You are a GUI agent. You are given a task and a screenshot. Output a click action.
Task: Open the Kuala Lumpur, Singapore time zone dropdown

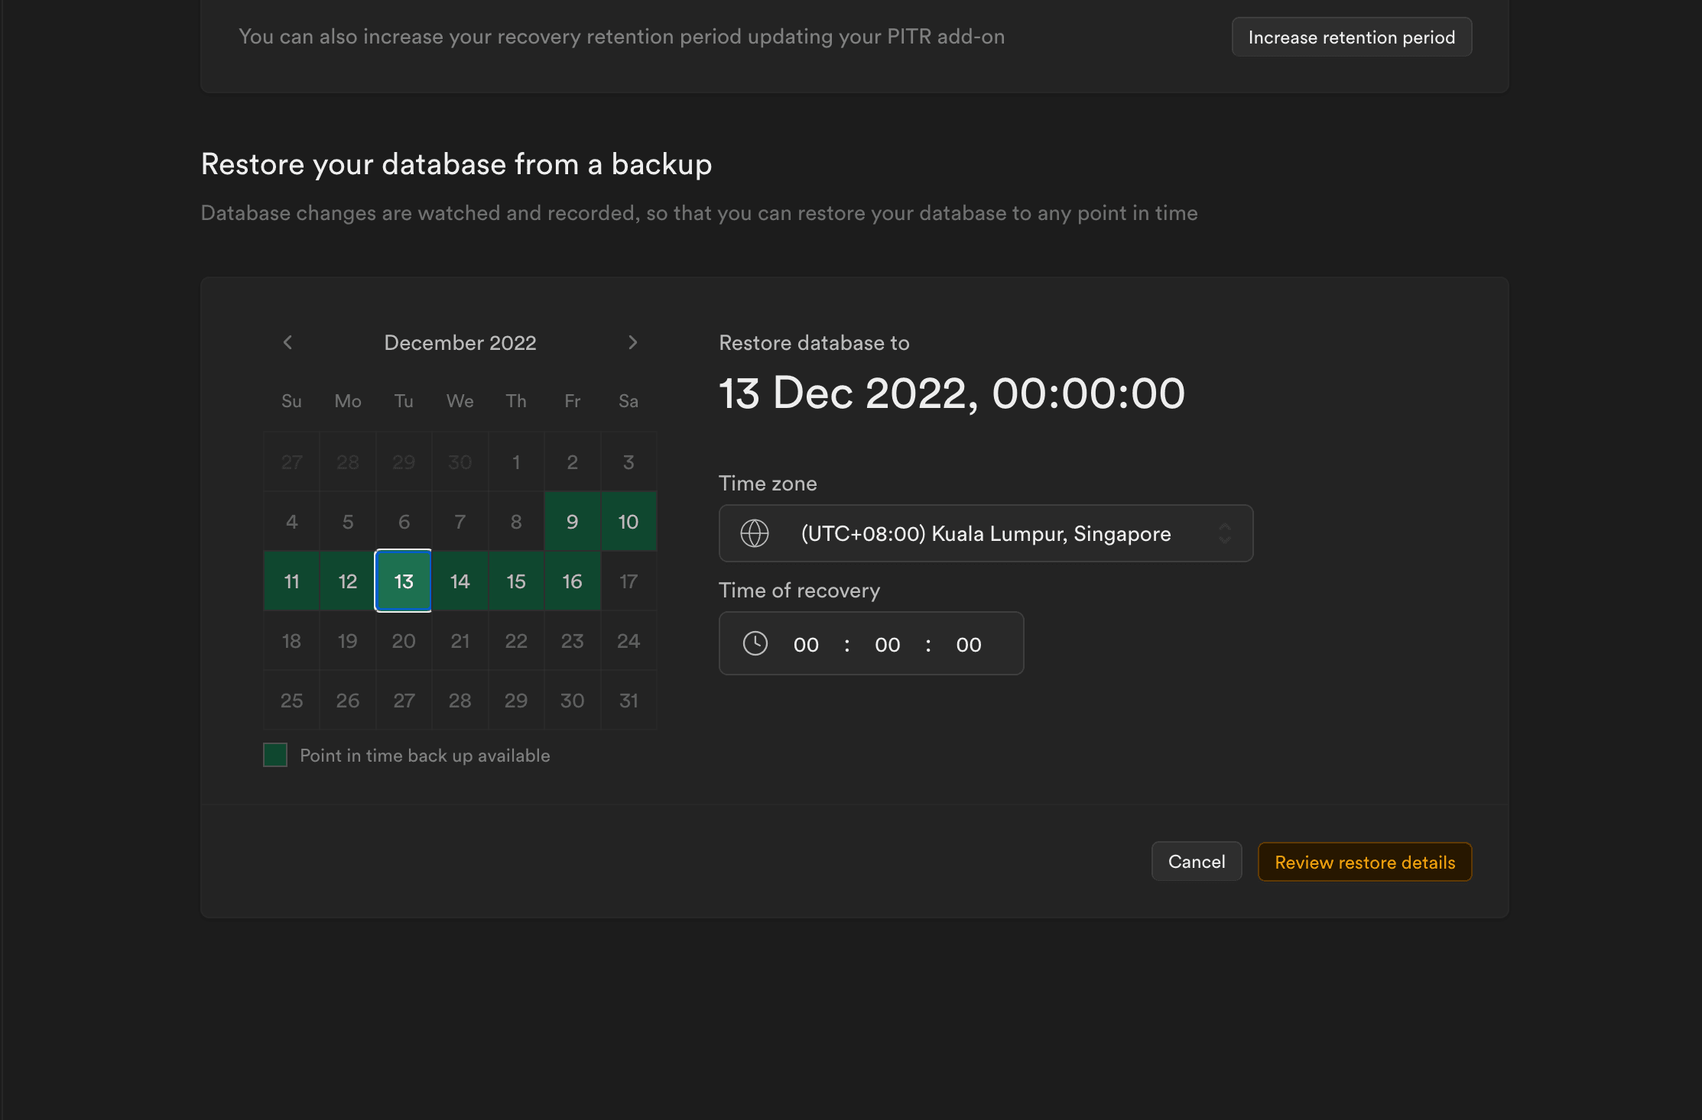pyautogui.click(x=985, y=533)
